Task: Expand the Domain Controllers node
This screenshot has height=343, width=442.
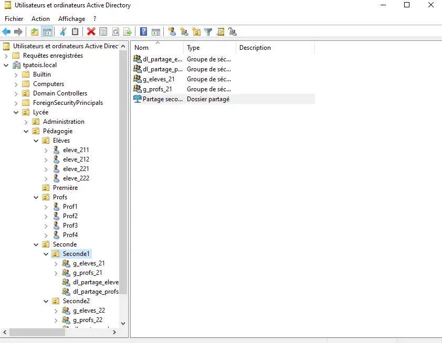Action: (16, 93)
